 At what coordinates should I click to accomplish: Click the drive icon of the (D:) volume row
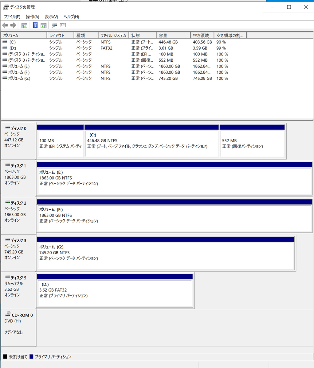point(5,48)
